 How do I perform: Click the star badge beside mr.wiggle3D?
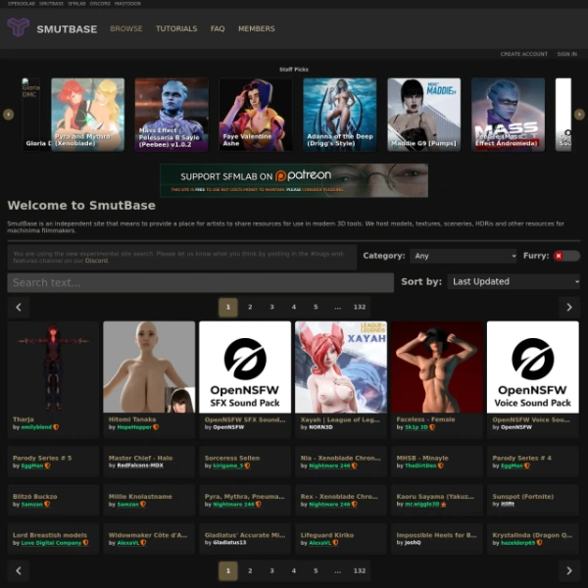click(444, 505)
